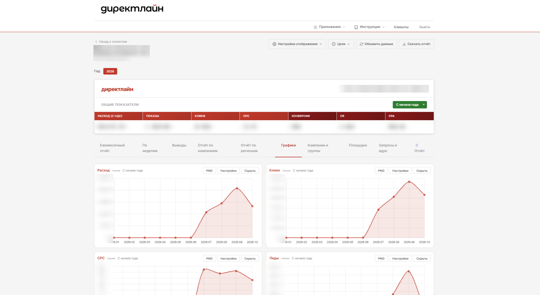
Task: Click the apps grid icon beside Приложения
Action: 315,27
